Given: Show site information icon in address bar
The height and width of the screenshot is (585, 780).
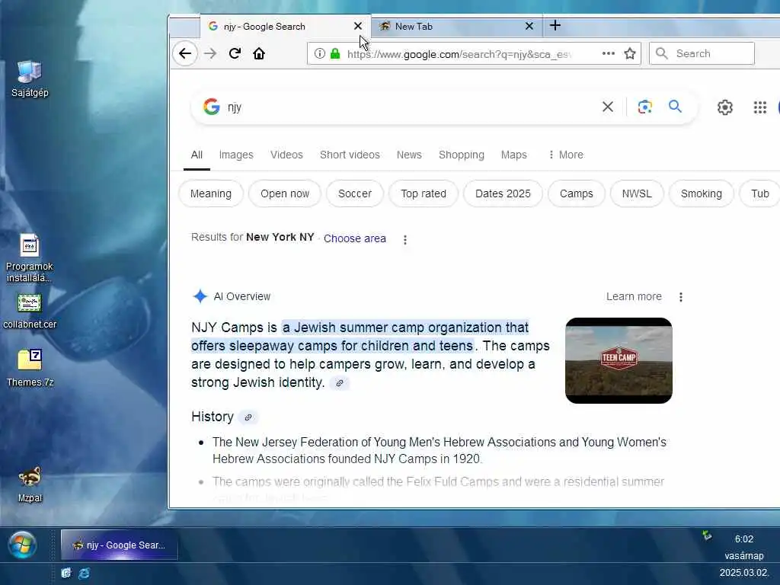Looking at the screenshot, I should [320, 53].
